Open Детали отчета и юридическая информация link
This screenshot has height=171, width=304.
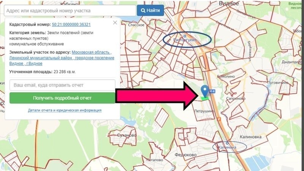coord(65,110)
